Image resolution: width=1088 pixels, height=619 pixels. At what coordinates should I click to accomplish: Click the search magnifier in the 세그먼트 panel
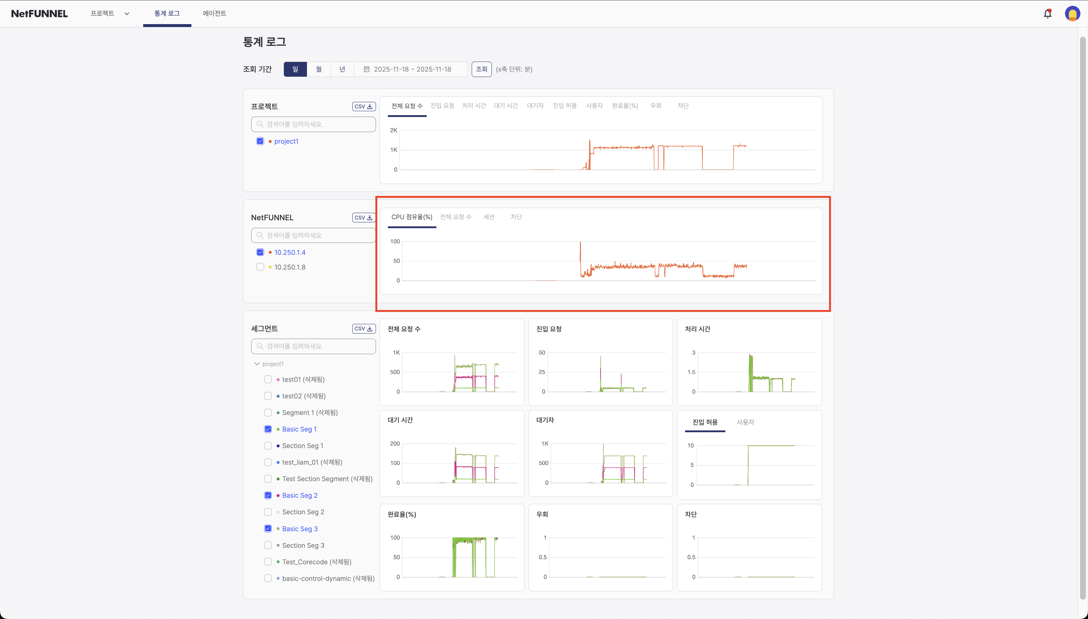(x=260, y=346)
